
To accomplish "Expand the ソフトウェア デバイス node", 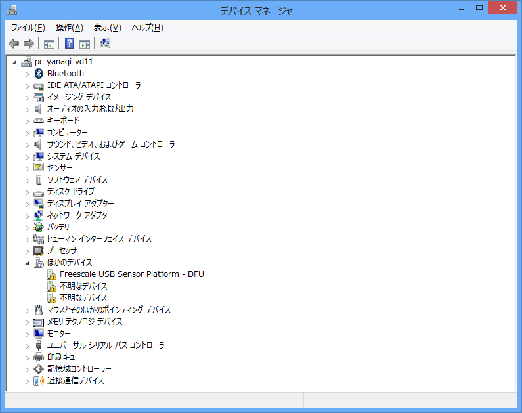I will 27,181.
